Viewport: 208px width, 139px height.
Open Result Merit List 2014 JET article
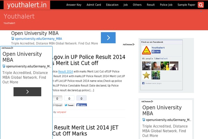click(x=85, y=130)
